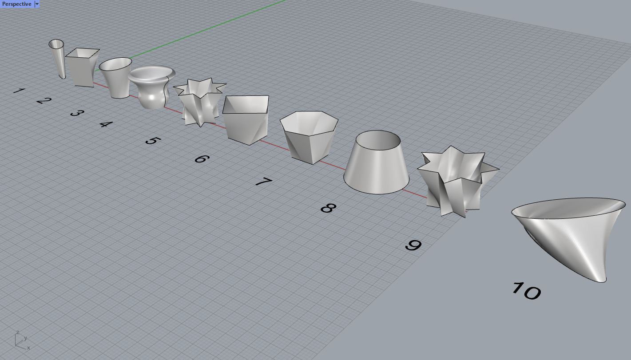Click the XYZ world axes icon
This screenshot has width=631, height=360.
(22, 340)
